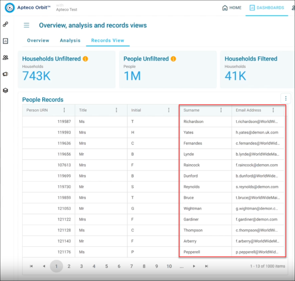
Task: Click the 1M People Unfiltered value
Action: [x=132, y=76]
